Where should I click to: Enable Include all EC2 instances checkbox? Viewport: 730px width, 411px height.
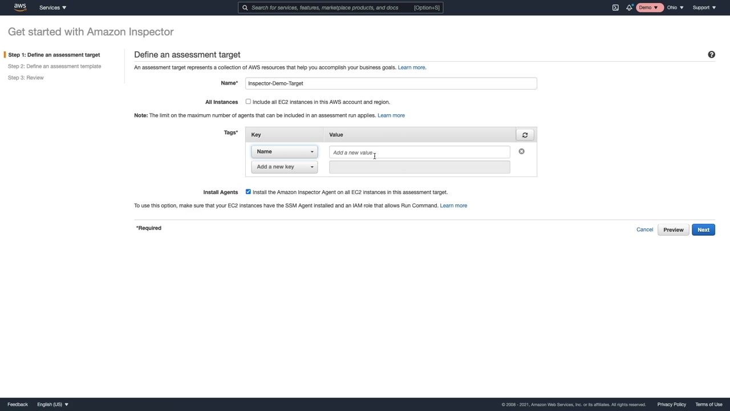pyautogui.click(x=248, y=102)
